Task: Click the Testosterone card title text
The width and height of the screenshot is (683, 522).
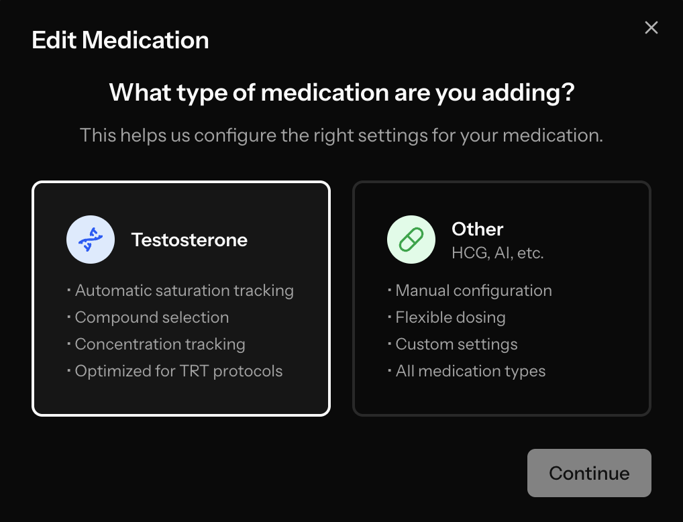Action: pos(189,240)
